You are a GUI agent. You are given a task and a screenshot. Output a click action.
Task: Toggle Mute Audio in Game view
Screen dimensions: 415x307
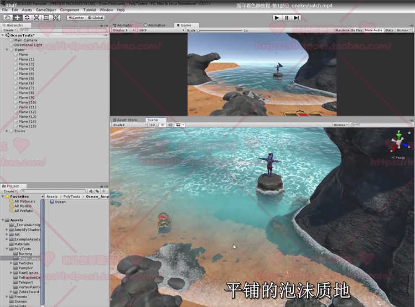[373, 30]
